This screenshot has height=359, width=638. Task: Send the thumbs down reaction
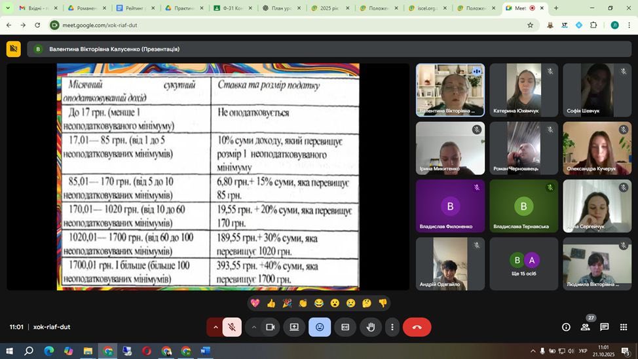click(x=383, y=303)
